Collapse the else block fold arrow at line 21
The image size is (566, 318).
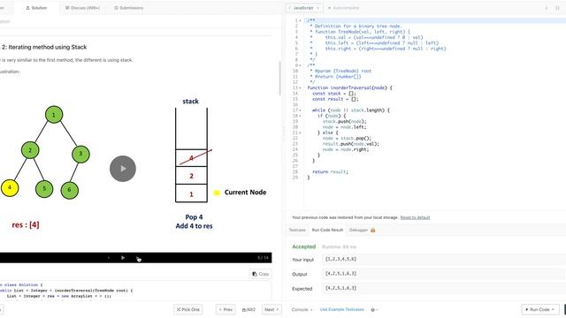[301, 132]
